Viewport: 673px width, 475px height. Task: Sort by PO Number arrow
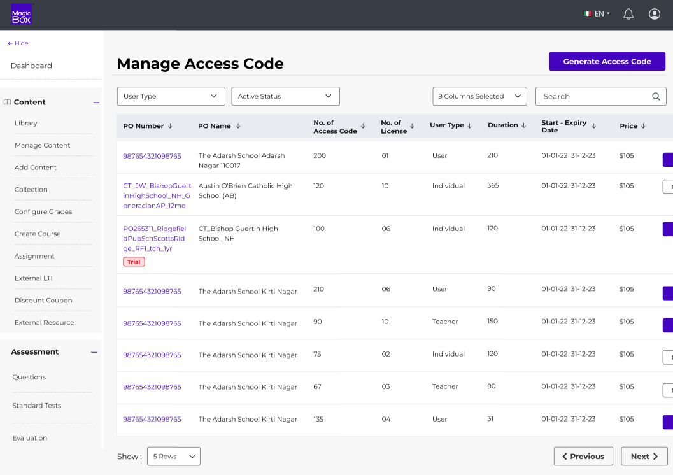[x=171, y=125]
